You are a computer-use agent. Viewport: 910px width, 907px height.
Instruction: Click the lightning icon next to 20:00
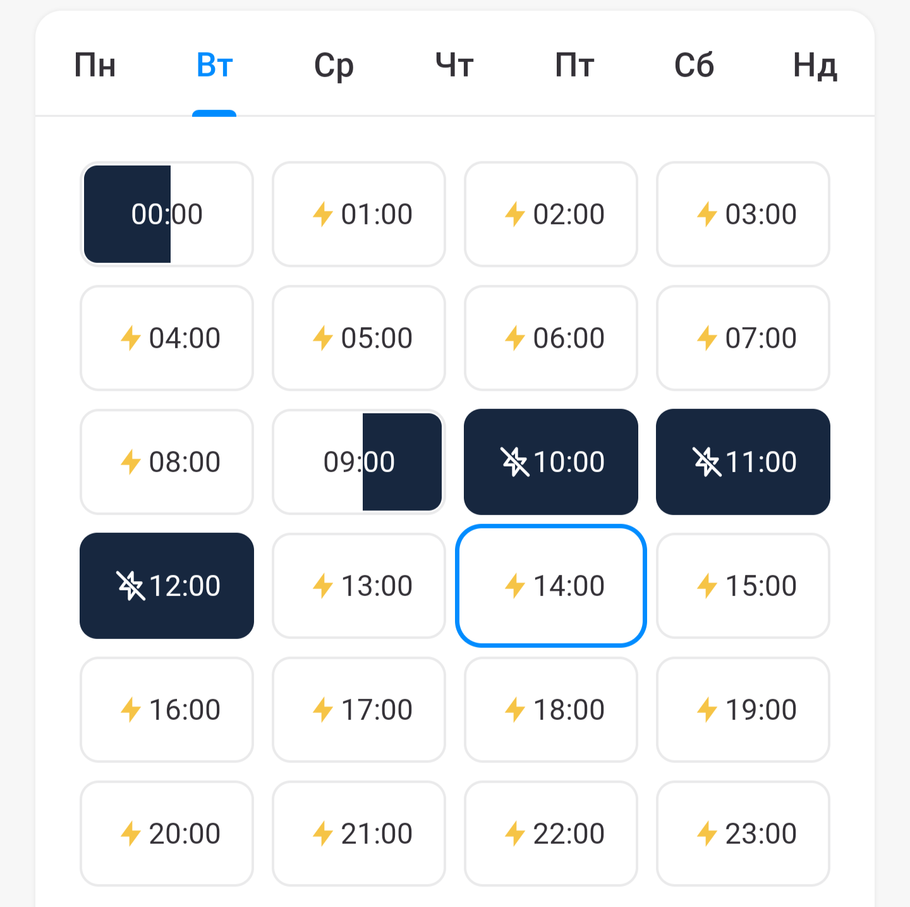pos(131,834)
